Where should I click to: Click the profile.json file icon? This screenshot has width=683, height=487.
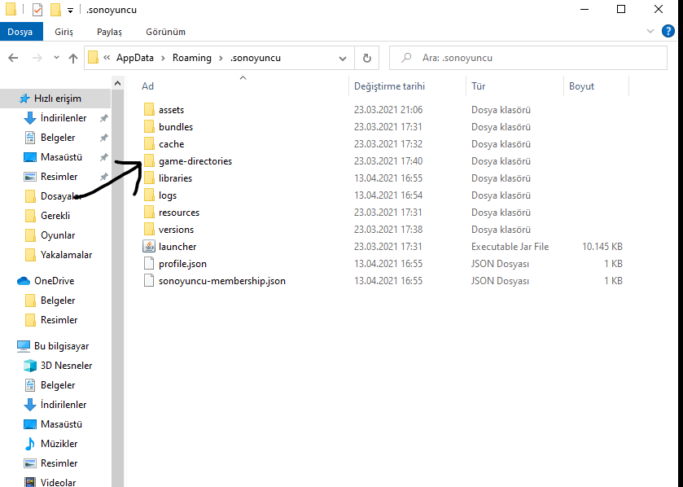pos(149,264)
